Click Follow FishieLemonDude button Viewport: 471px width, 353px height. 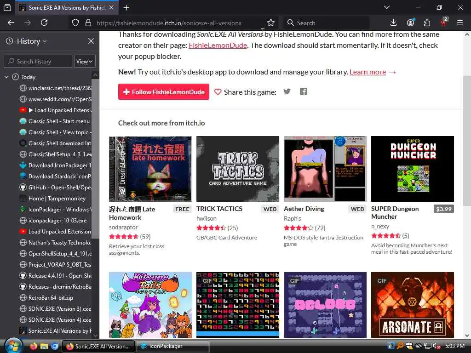(x=163, y=92)
